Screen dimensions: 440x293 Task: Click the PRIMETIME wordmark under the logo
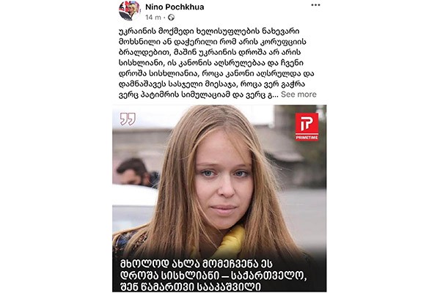(x=307, y=138)
